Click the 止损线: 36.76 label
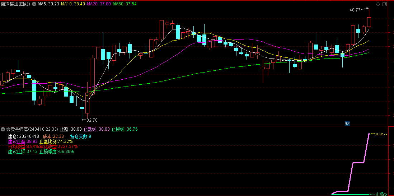This screenshot has width=394, height=196. pos(125,129)
